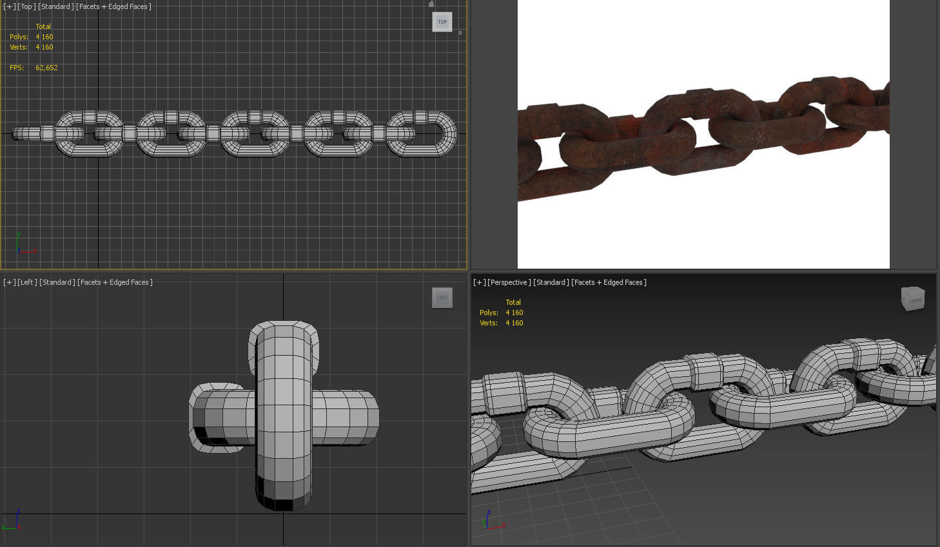Viewport: 940px width, 547px height.
Task: Toggle the Left viewport shading via its shading label
Action: click(115, 282)
